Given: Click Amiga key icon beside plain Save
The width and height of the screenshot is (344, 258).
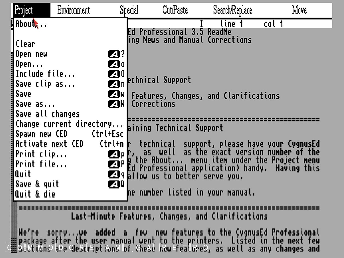Looking at the screenshot, I should click(x=114, y=94).
